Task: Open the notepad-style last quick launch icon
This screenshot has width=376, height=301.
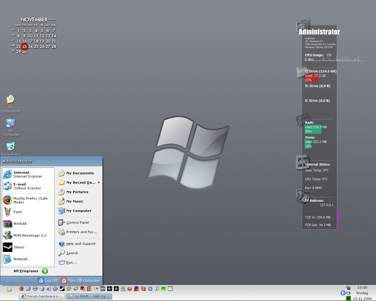Action: [170, 289]
